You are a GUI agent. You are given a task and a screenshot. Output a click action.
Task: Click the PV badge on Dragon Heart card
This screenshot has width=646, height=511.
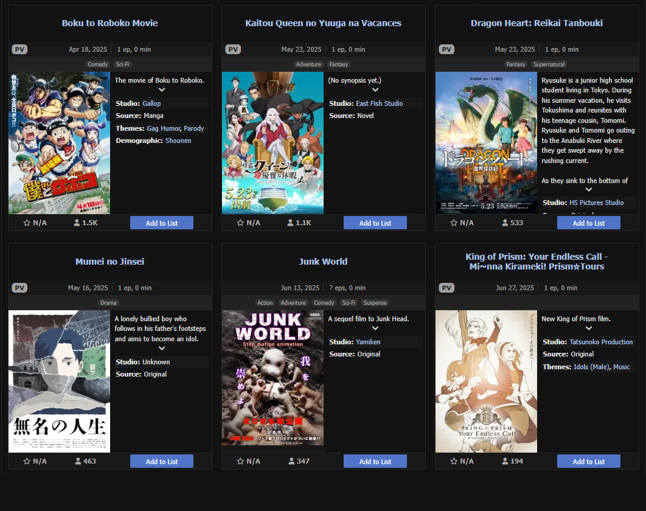pos(446,49)
